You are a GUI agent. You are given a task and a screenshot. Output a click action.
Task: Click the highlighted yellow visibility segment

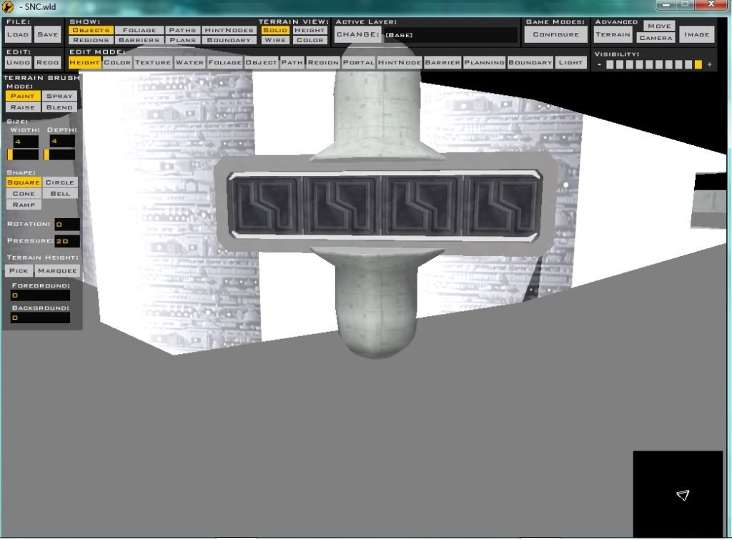coord(698,64)
